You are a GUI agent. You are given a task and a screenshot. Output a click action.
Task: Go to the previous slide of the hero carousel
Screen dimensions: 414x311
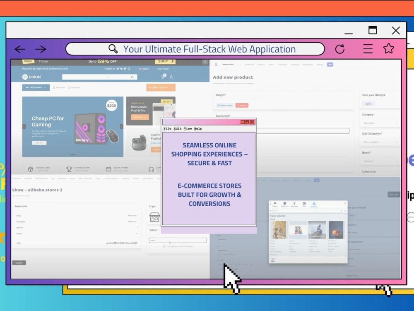(24, 126)
